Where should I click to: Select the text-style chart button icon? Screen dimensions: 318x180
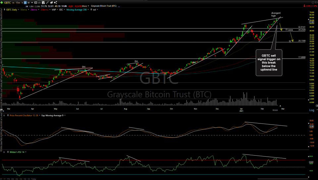[x=36, y=3]
